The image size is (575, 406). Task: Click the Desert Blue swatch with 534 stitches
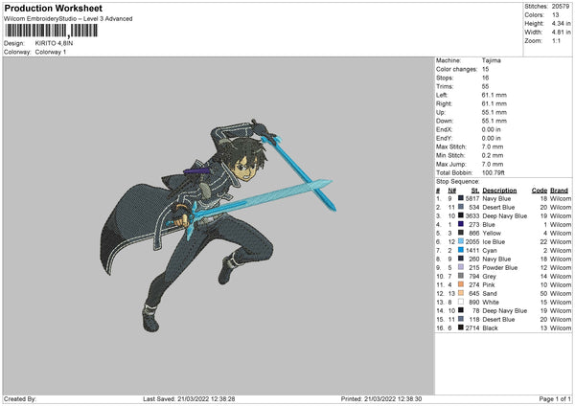point(461,207)
